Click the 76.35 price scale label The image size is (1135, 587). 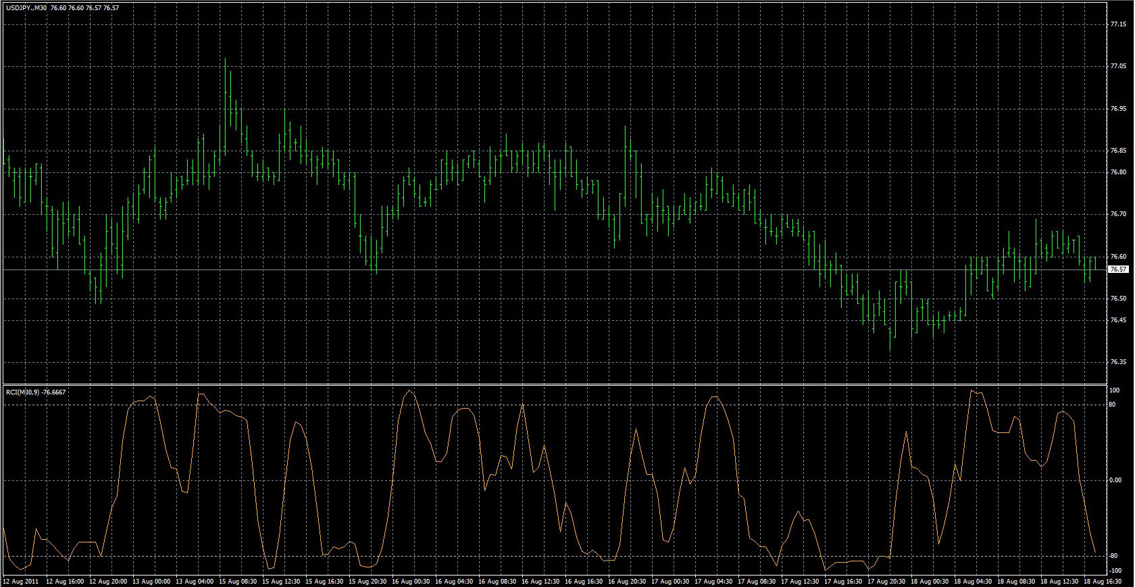(x=1118, y=362)
